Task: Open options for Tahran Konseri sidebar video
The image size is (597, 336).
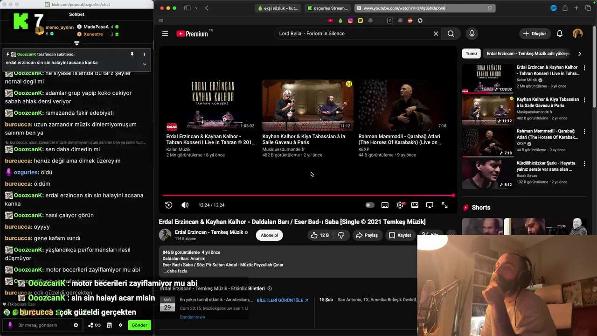Action: (x=584, y=68)
